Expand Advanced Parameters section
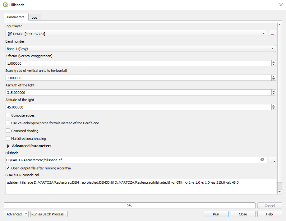 point(8,146)
